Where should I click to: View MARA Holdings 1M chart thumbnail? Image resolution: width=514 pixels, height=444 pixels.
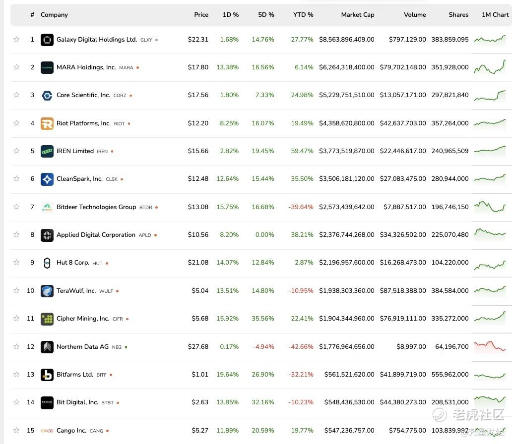tap(490, 67)
